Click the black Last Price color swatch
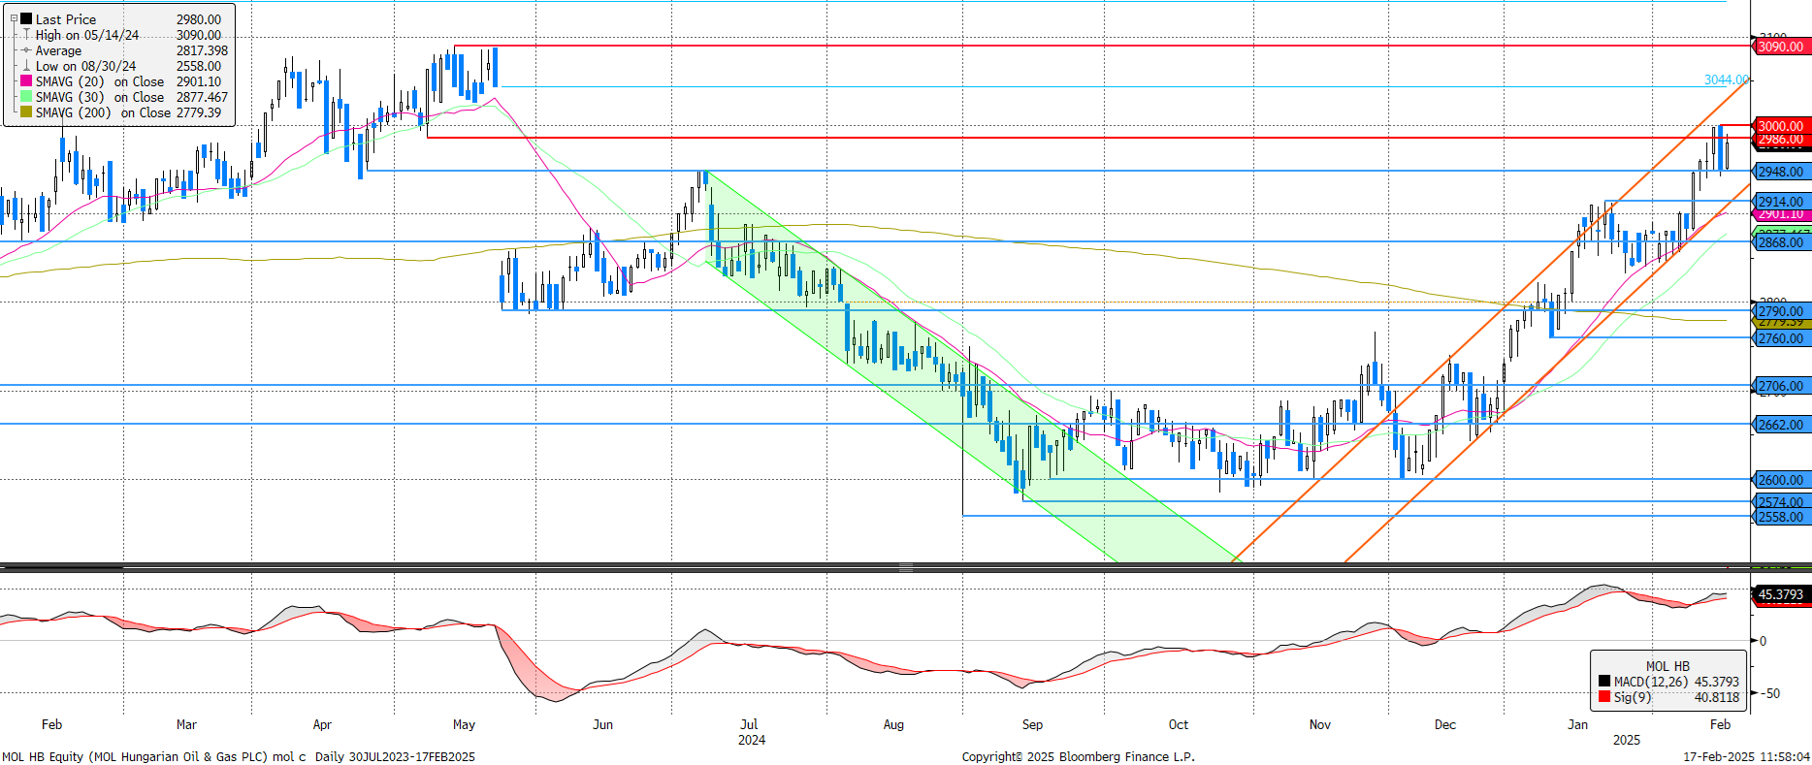The image size is (1812, 765). 27,18
